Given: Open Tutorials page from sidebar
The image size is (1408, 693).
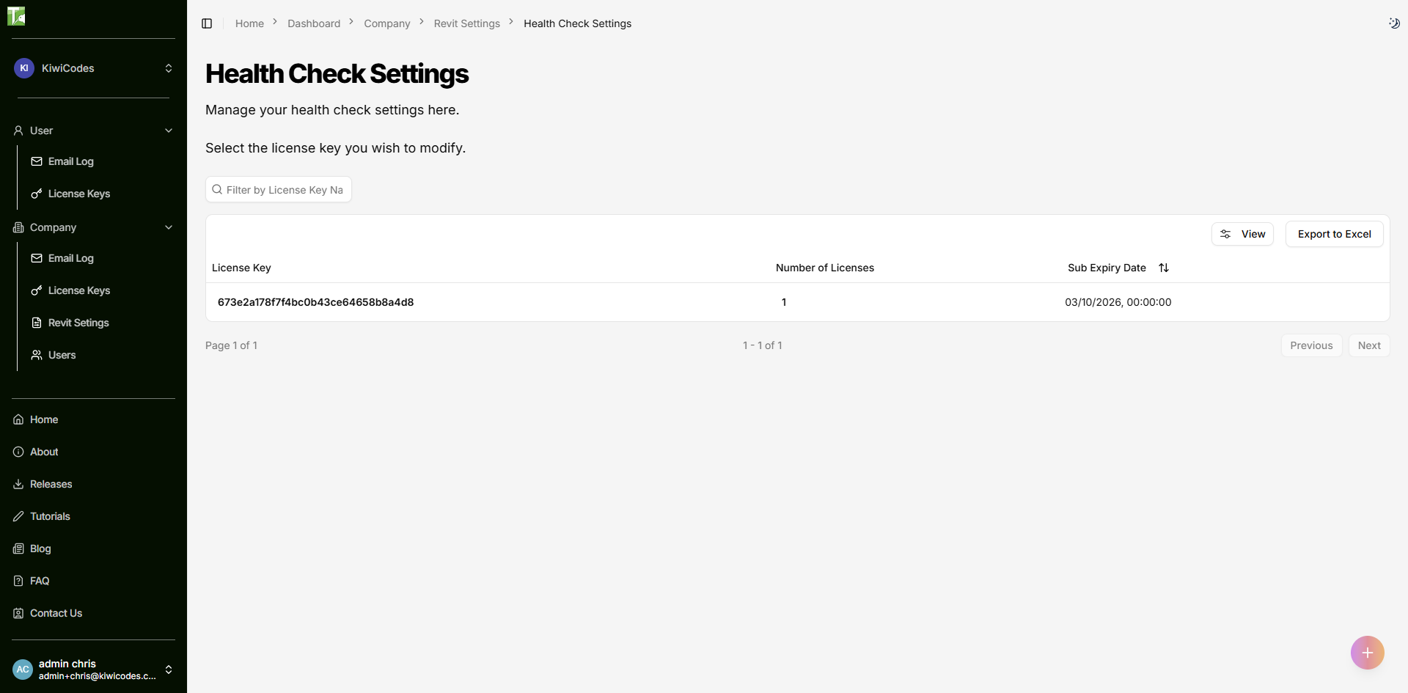Looking at the screenshot, I should (50, 516).
